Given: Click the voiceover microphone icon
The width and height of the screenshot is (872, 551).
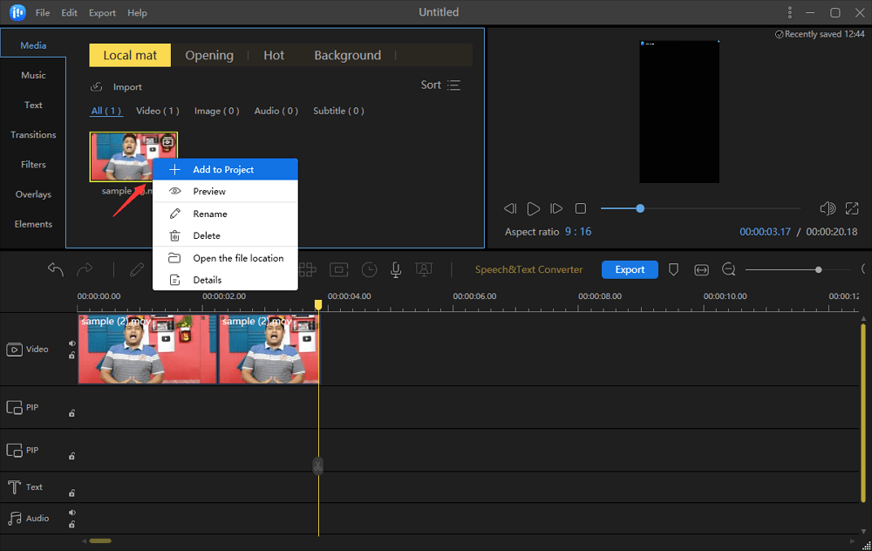Looking at the screenshot, I should coord(396,270).
